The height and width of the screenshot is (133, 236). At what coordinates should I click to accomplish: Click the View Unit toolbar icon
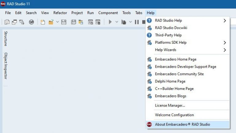7,22
